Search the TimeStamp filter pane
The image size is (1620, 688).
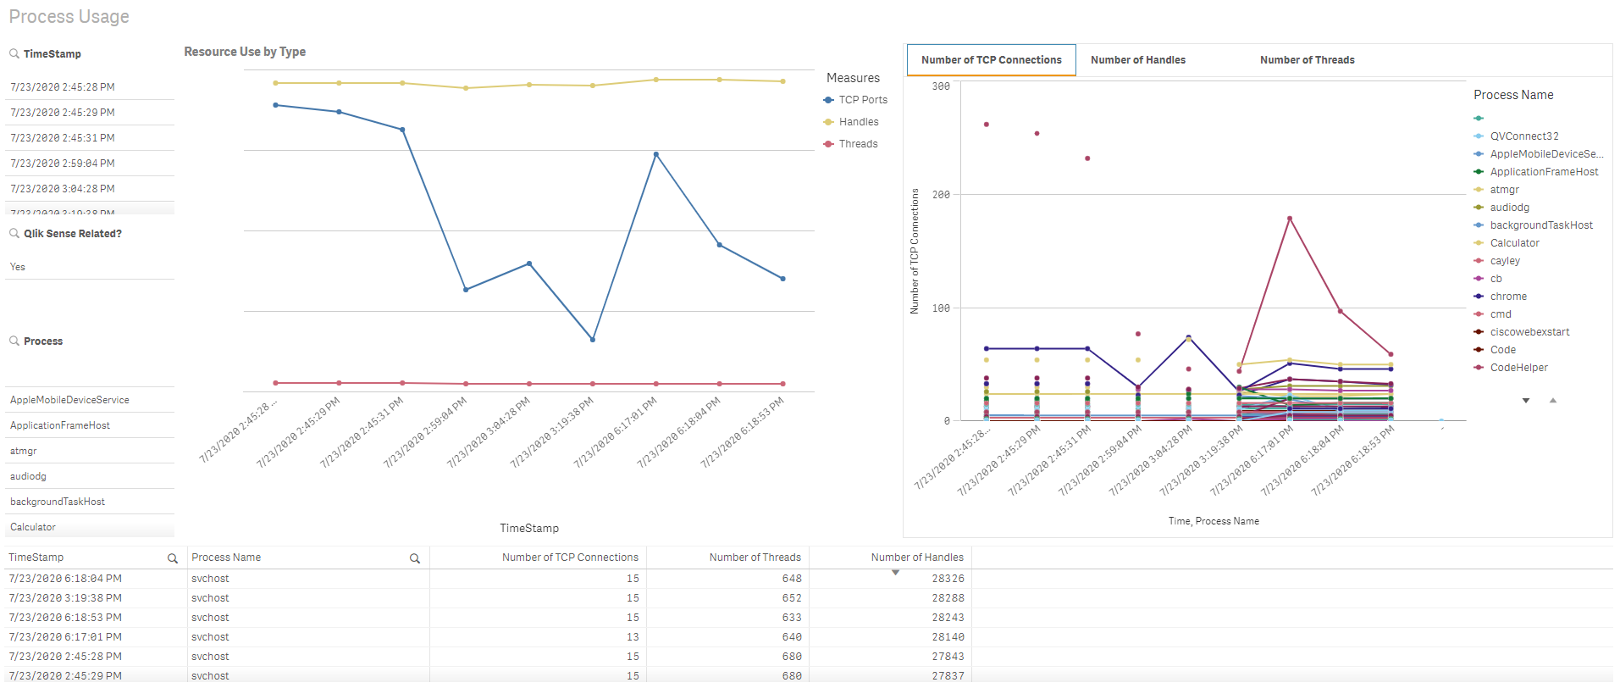point(14,54)
